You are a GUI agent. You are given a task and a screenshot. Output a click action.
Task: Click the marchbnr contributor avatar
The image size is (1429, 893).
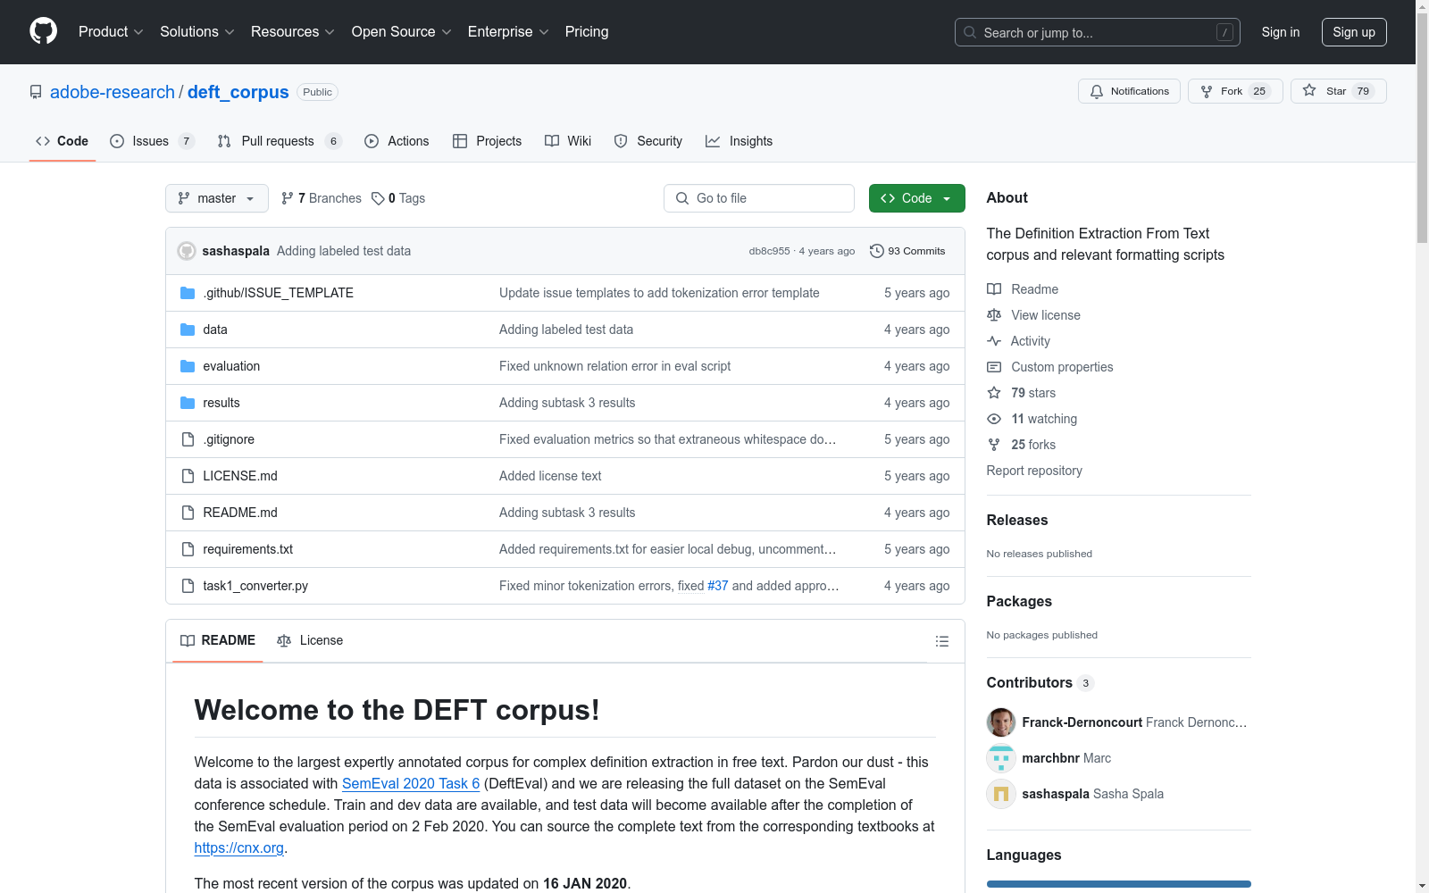click(x=1001, y=758)
